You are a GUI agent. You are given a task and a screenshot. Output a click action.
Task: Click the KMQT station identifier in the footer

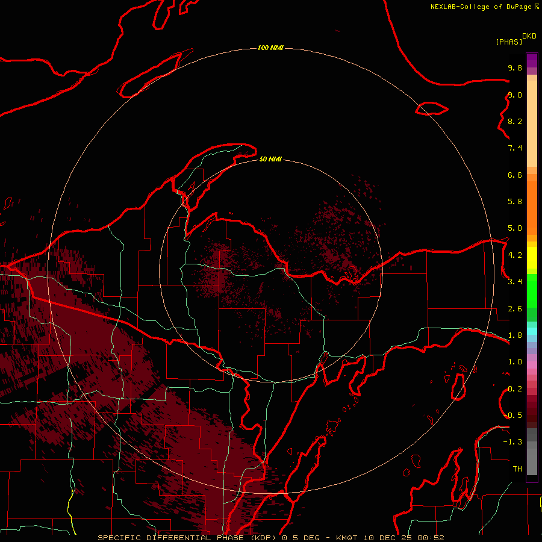346,538
